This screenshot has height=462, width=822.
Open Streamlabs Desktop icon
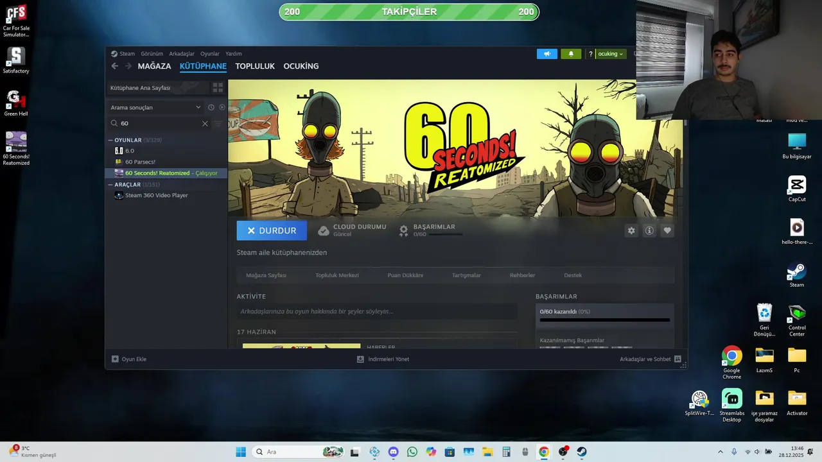coord(732,406)
